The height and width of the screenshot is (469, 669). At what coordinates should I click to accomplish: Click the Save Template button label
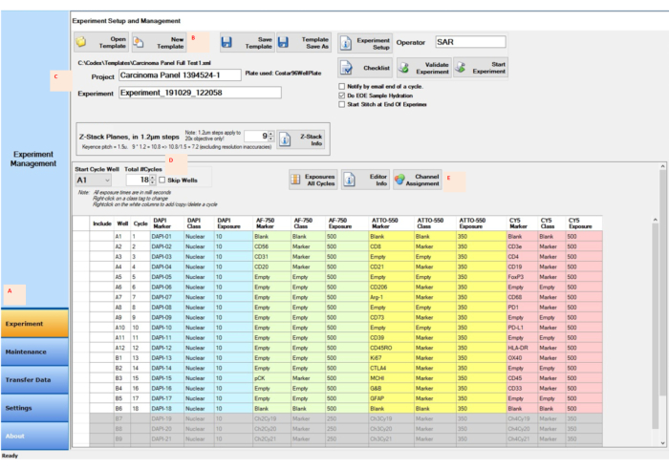click(x=259, y=43)
